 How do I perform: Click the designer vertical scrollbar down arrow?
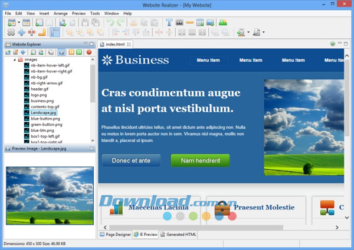[x=347, y=218]
